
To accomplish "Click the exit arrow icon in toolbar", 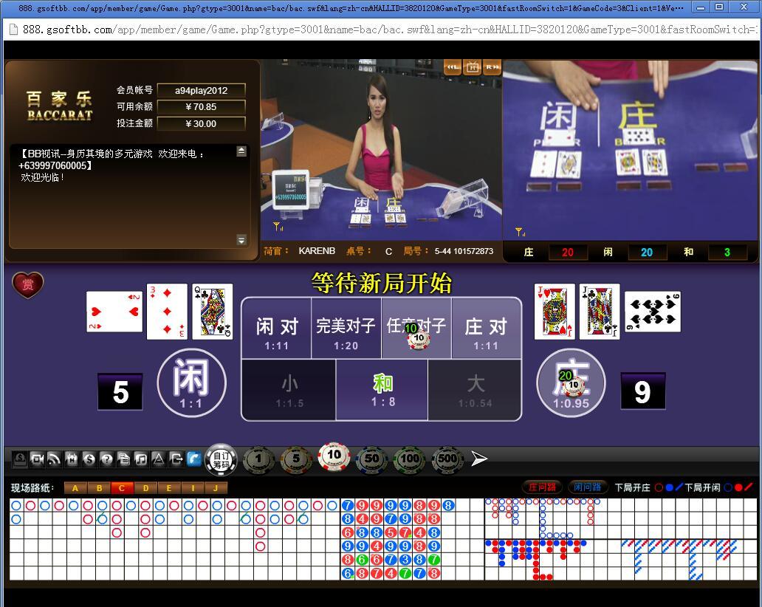I will click(x=176, y=459).
